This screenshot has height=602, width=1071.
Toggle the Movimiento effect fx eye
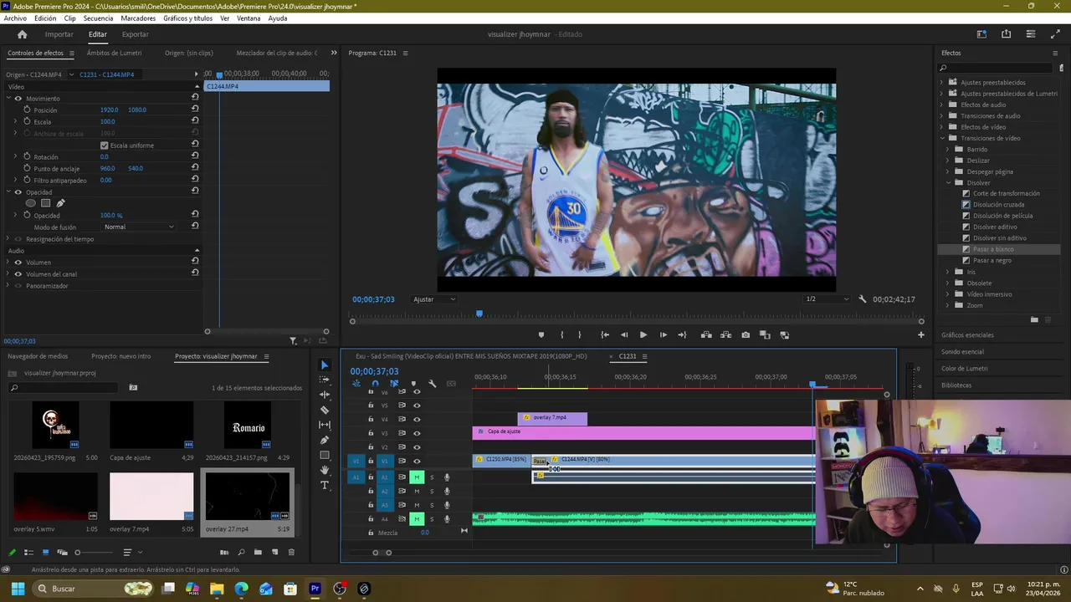point(18,99)
